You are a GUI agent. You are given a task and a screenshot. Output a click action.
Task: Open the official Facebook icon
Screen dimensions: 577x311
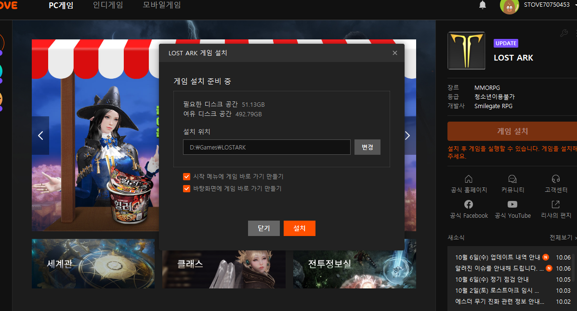(x=468, y=204)
